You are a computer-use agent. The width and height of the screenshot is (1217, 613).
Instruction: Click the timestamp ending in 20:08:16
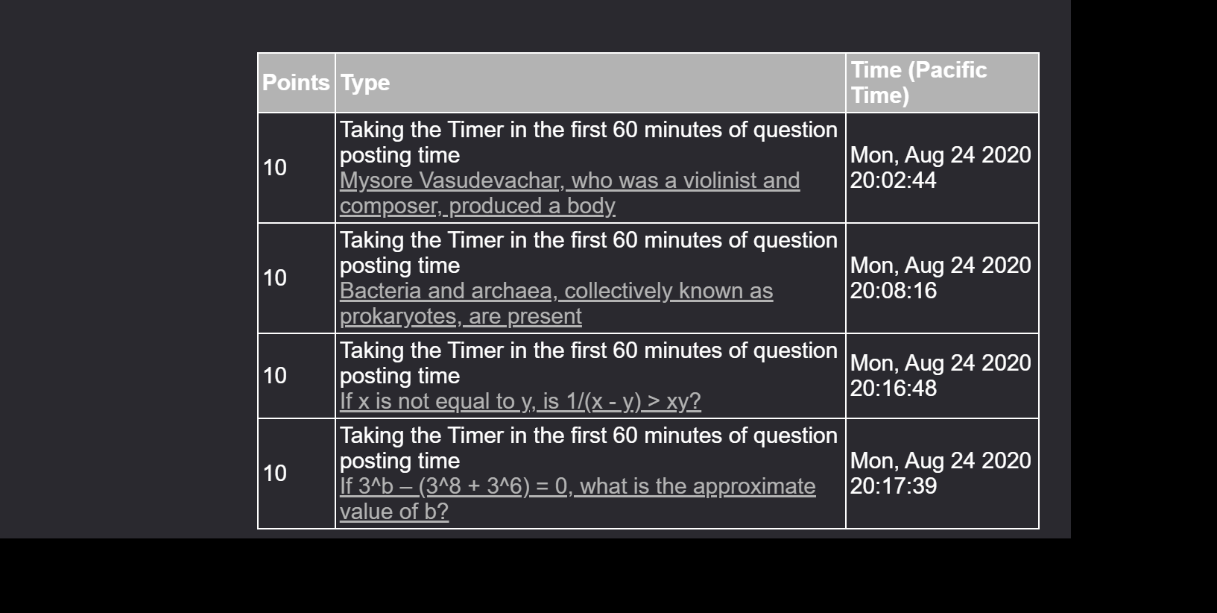941,278
